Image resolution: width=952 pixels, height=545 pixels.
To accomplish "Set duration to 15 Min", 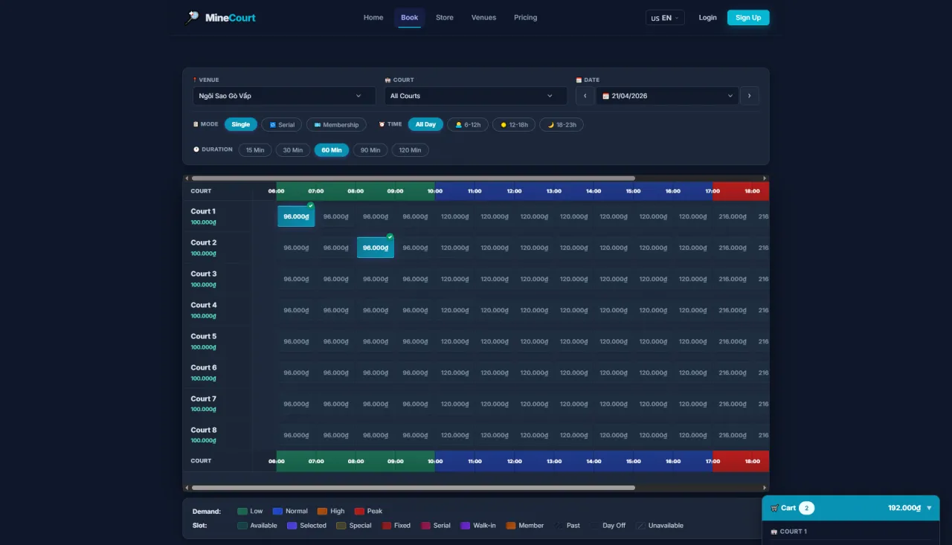I will coord(255,150).
